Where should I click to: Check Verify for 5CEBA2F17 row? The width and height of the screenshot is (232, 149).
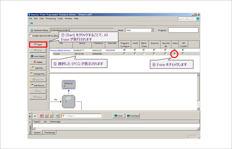click(135, 50)
